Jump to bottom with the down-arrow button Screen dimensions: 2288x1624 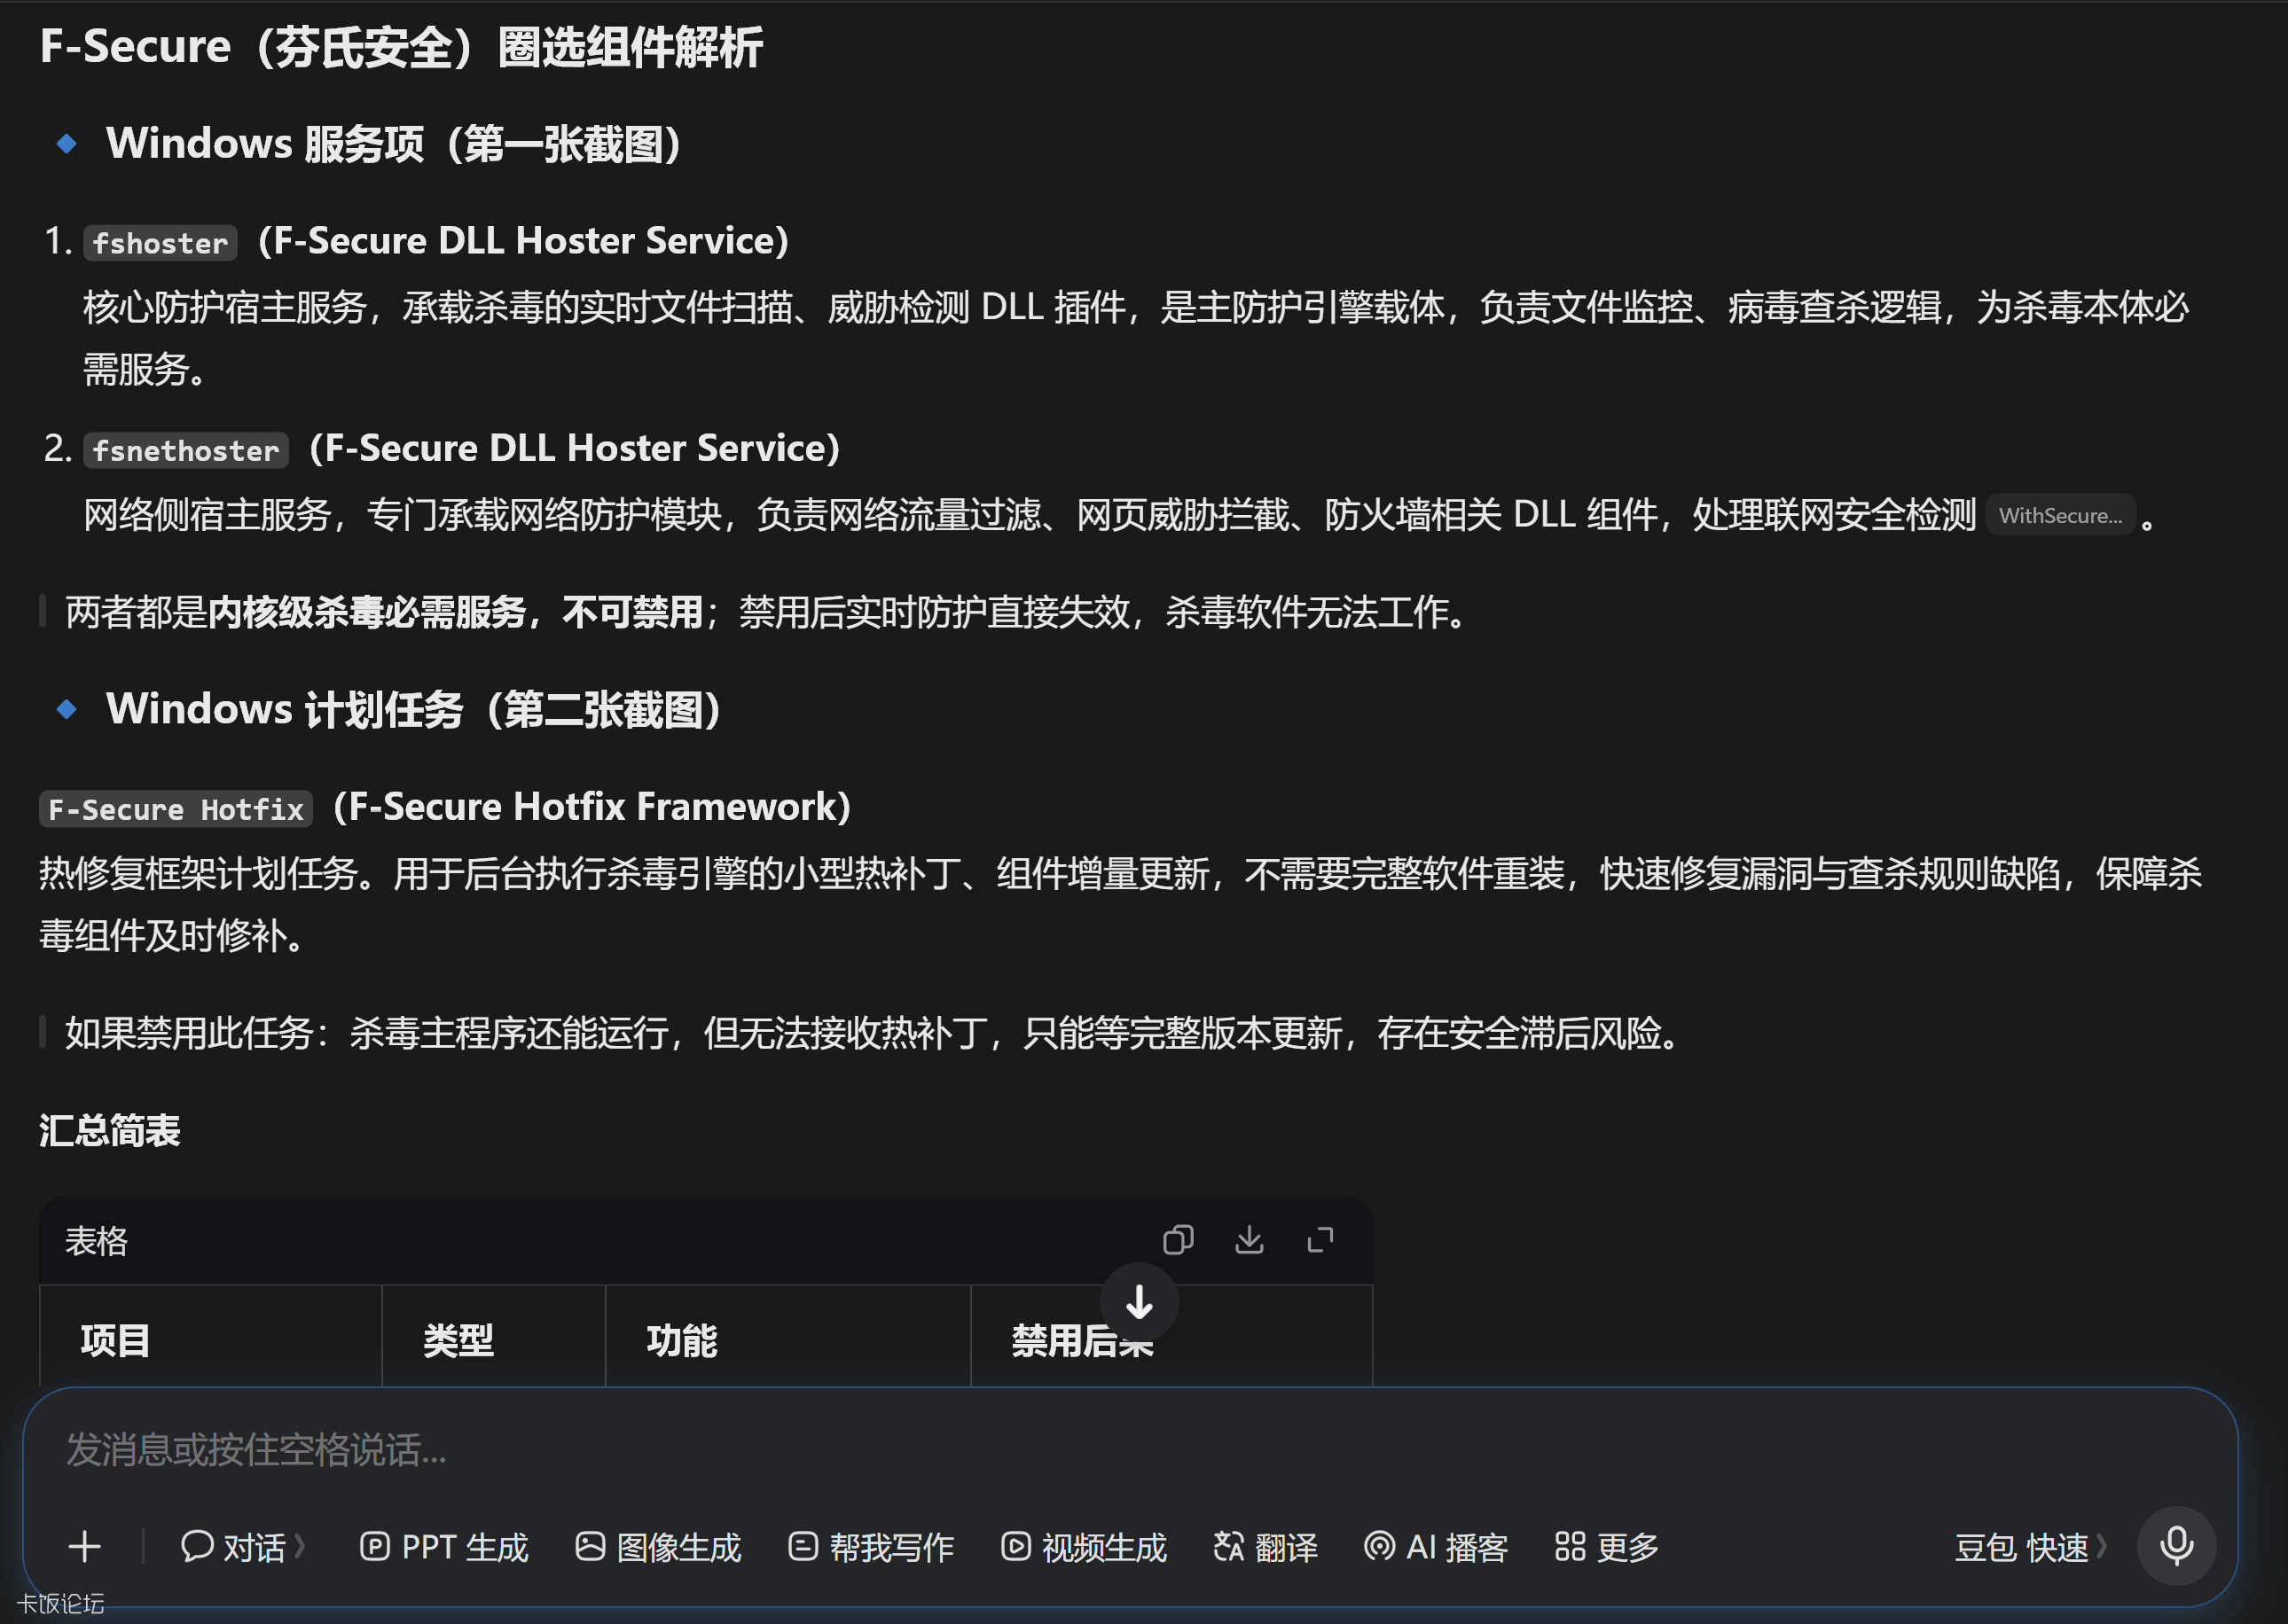coord(1139,1302)
